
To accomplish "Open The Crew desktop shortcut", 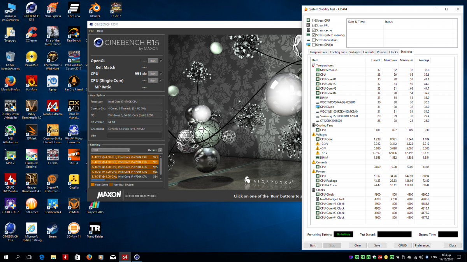I will pos(74,9).
